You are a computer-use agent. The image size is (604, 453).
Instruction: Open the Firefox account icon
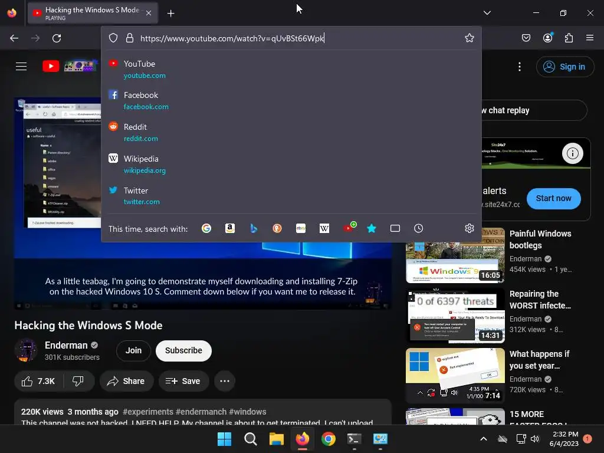(x=548, y=38)
